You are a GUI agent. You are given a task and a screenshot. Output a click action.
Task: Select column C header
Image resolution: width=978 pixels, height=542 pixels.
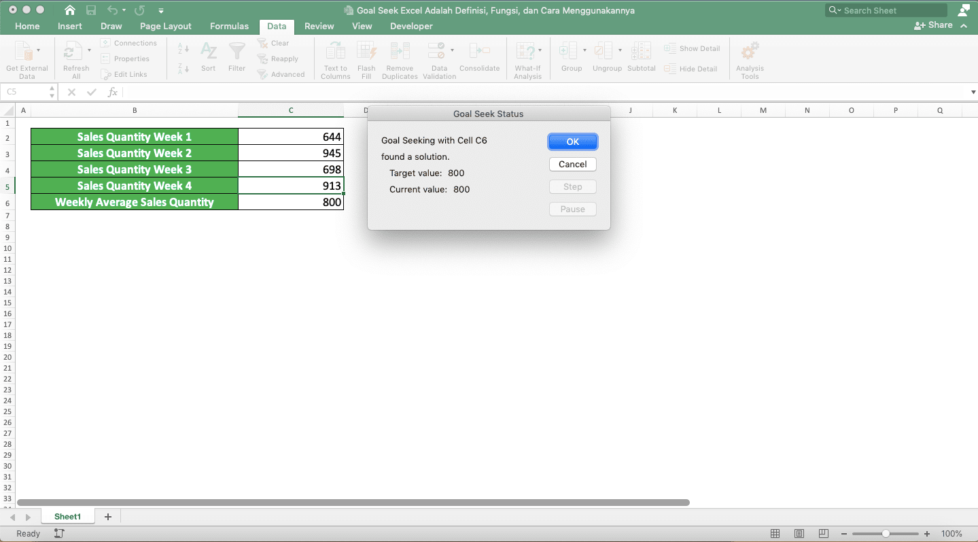coord(291,110)
